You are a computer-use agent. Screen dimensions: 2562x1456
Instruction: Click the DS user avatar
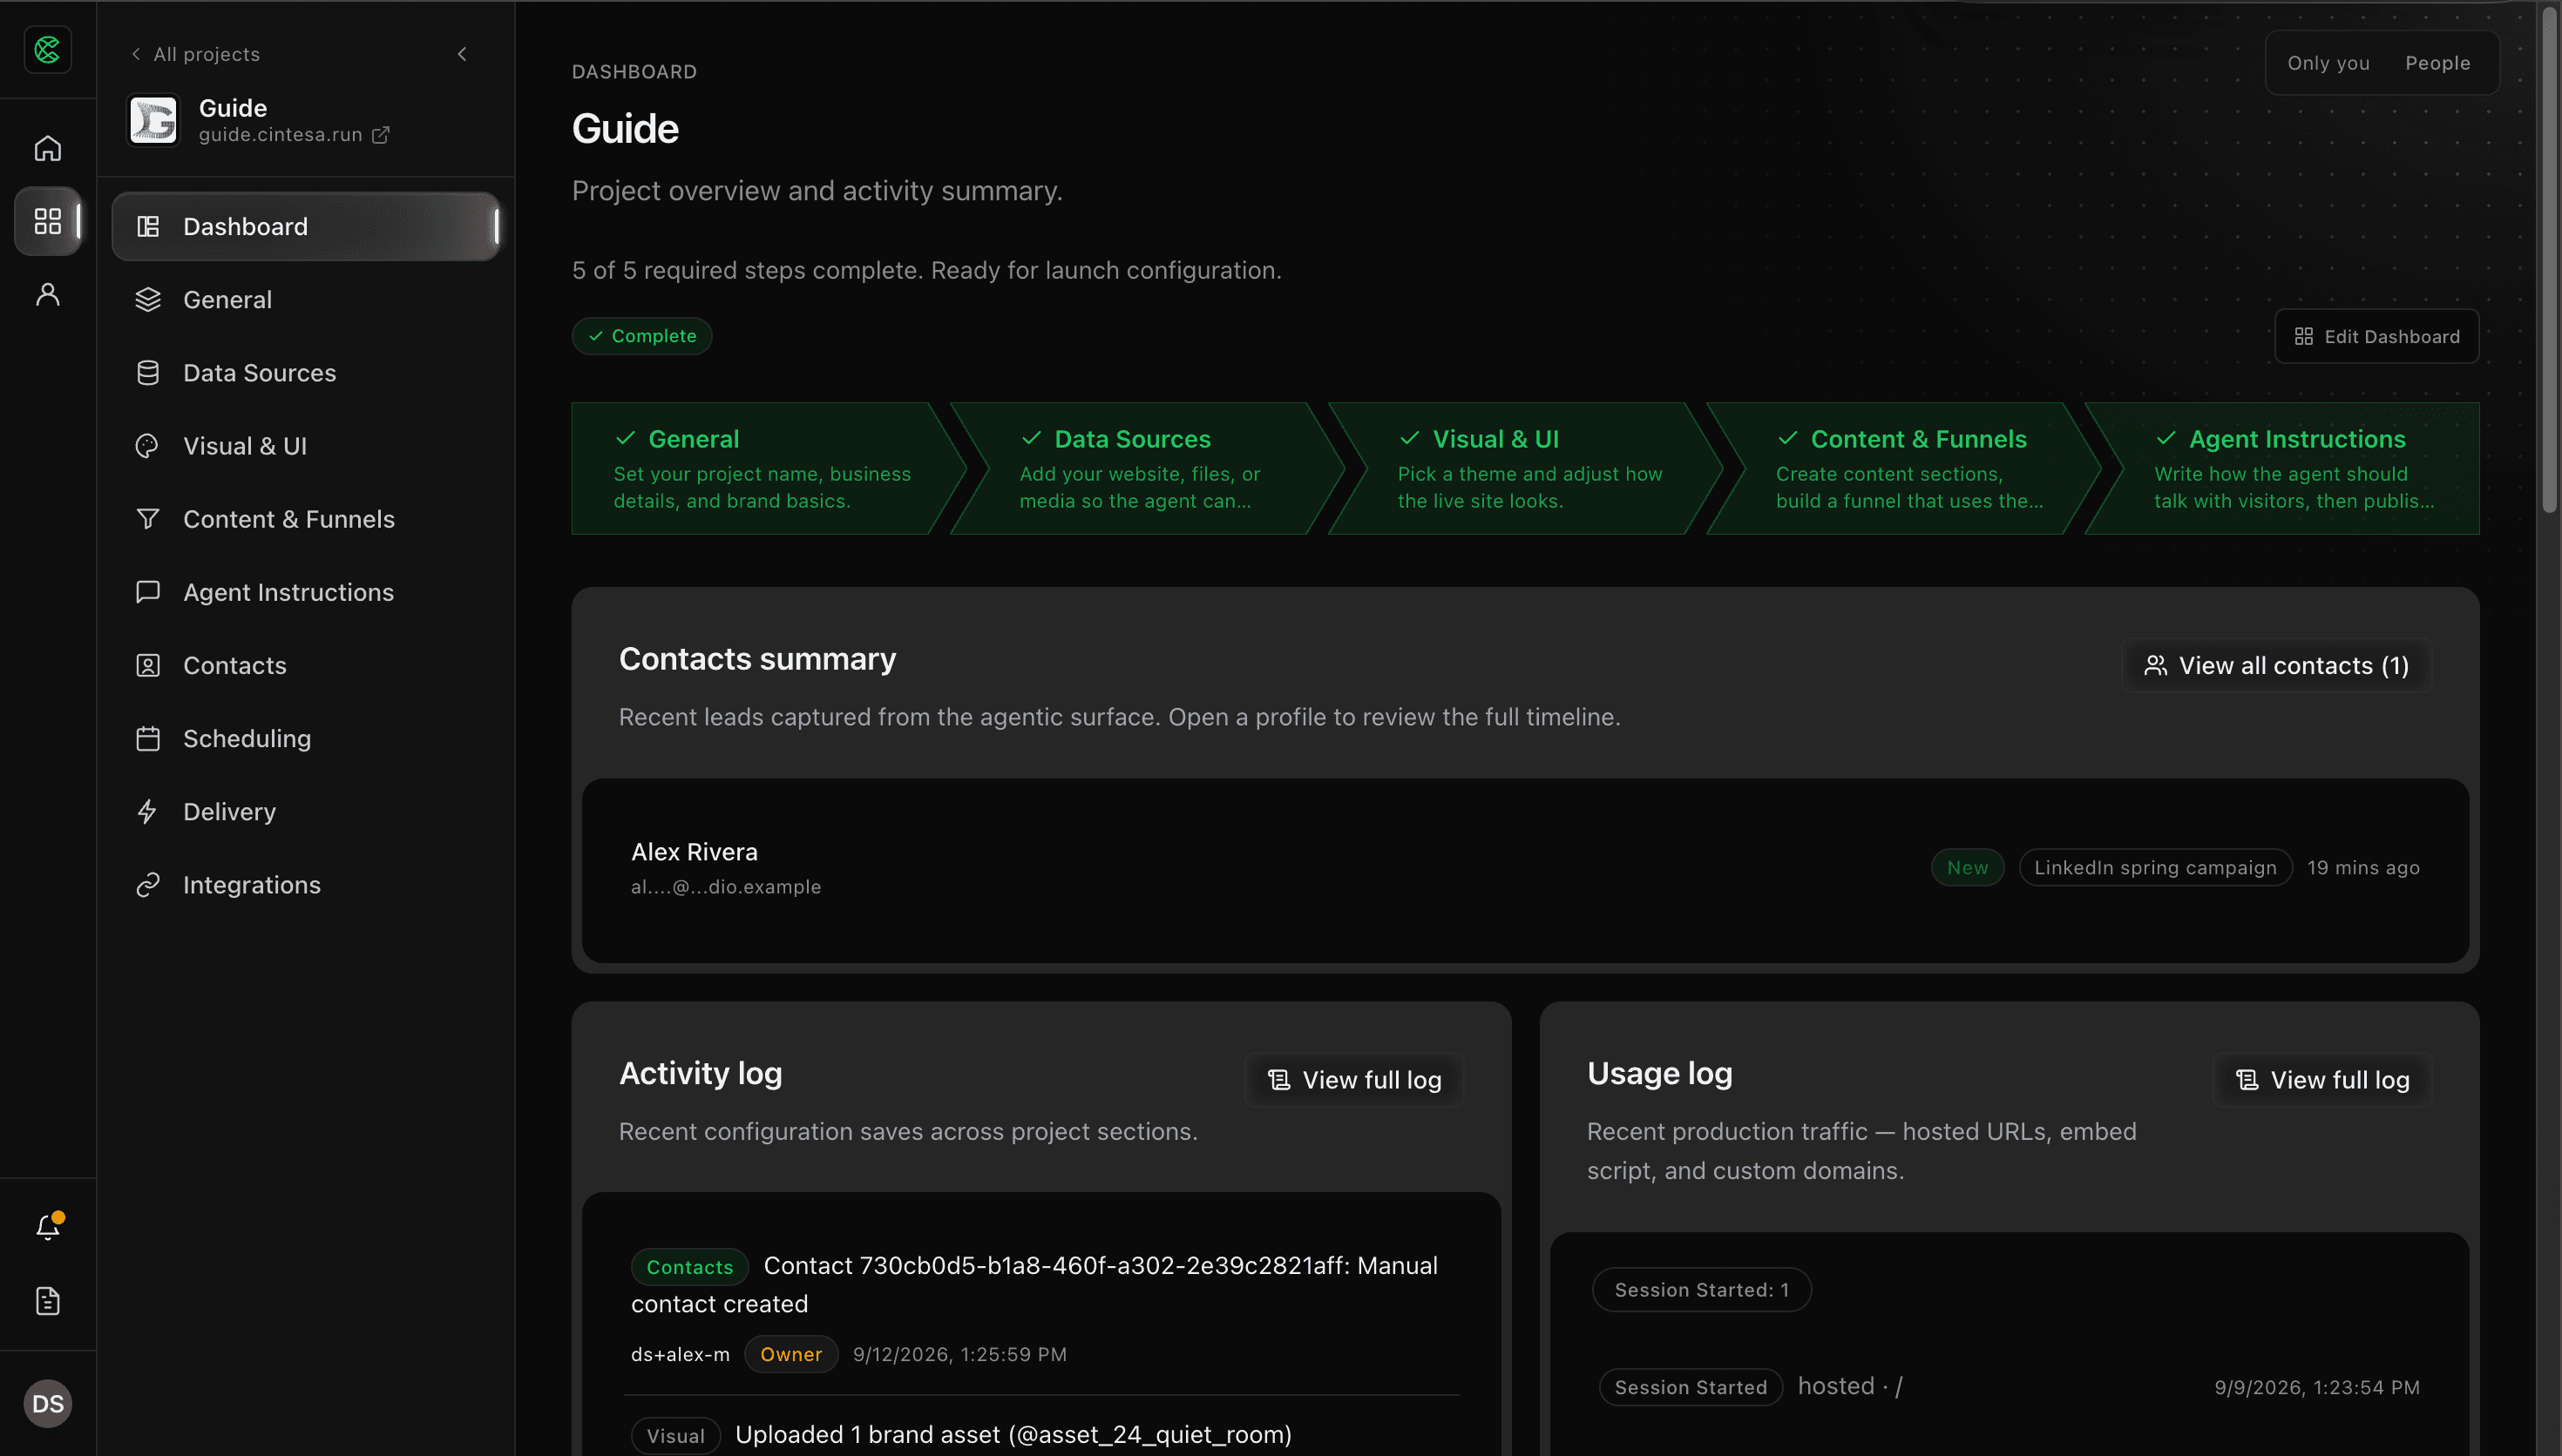point(48,1404)
